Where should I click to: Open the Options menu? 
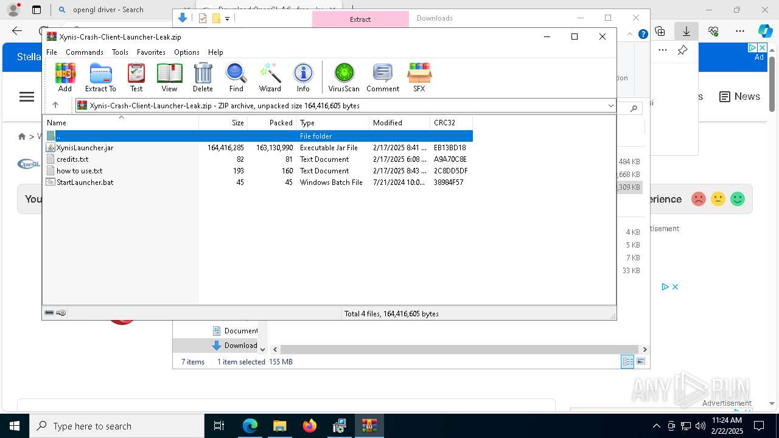(187, 52)
